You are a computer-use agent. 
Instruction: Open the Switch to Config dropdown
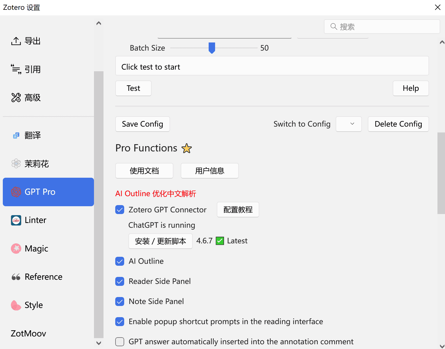tap(349, 124)
